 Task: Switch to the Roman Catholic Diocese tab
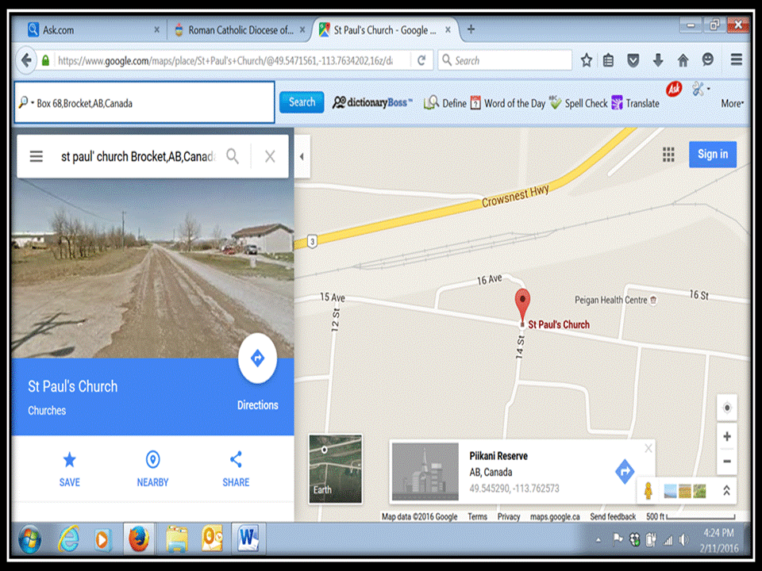pyautogui.click(x=240, y=30)
